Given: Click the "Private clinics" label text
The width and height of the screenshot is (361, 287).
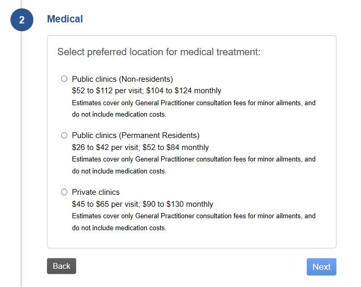Looking at the screenshot, I should pyautogui.click(x=95, y=192).
